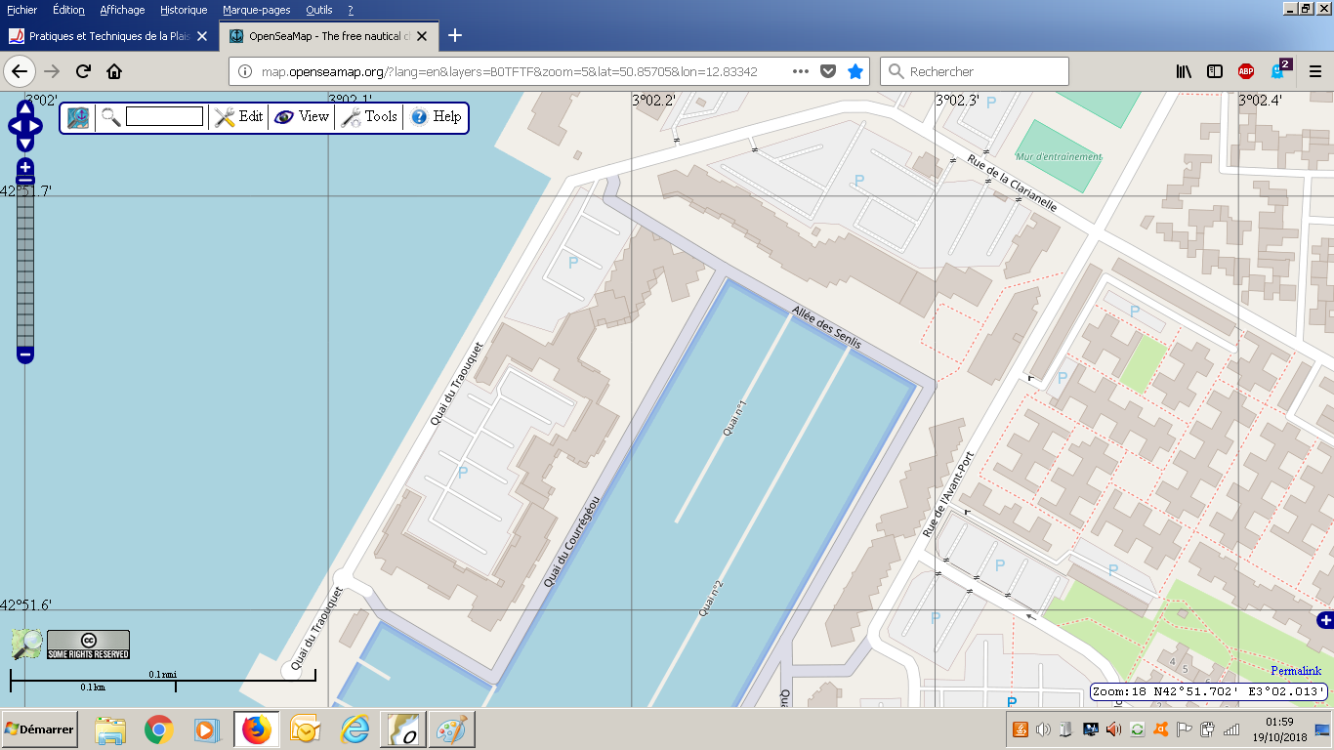
Task: Pan the map south with the down arrow
Action: coord(25,144)
